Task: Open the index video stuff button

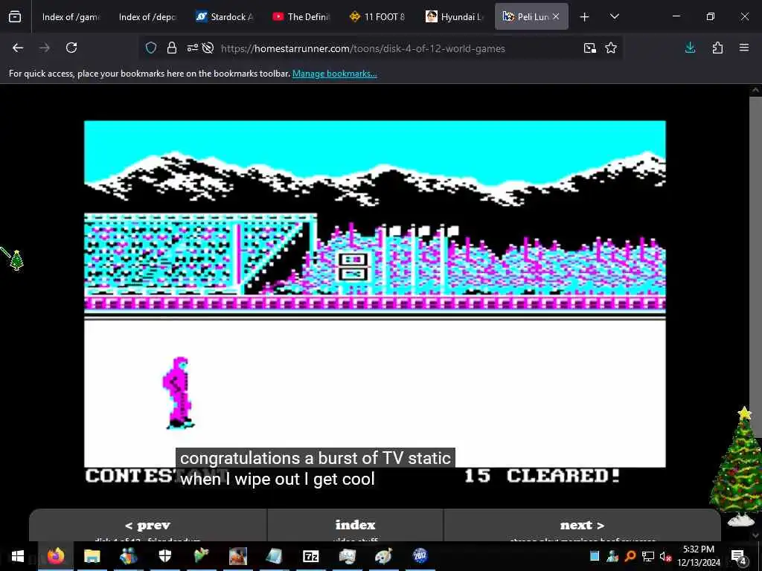Action: (x=355, y=526)
